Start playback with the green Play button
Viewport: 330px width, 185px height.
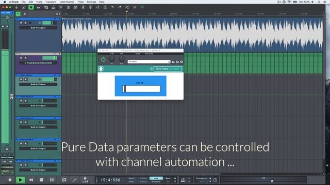coord(21,180)
